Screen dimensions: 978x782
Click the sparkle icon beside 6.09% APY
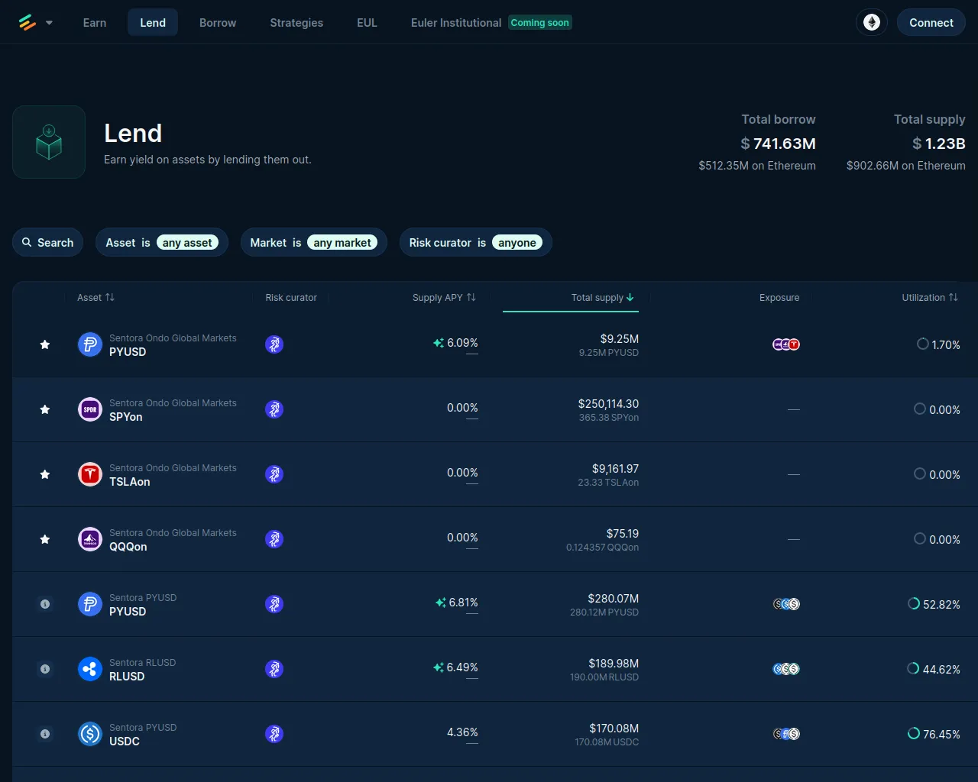[x=439, y=343]
